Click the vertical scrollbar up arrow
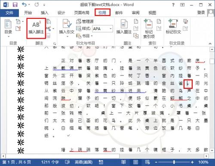215x166 pixels. (x=212, y=50)
